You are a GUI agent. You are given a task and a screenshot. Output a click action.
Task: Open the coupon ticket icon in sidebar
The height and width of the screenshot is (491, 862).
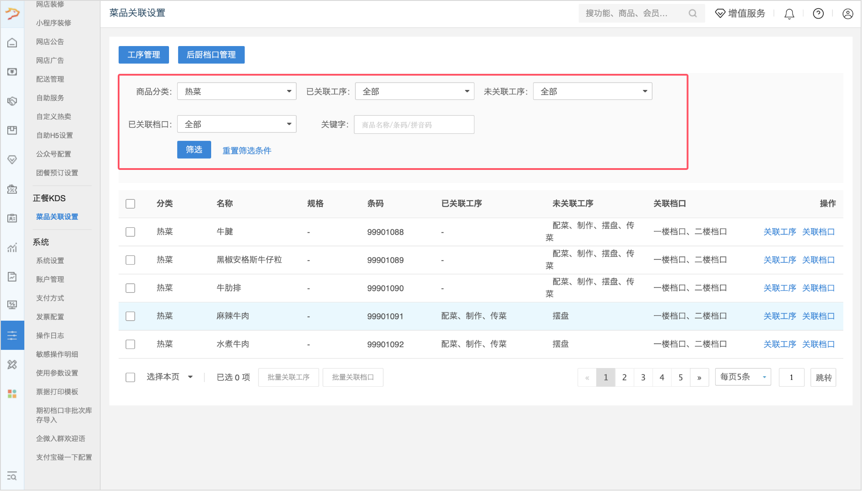click(x=12, y=189)
